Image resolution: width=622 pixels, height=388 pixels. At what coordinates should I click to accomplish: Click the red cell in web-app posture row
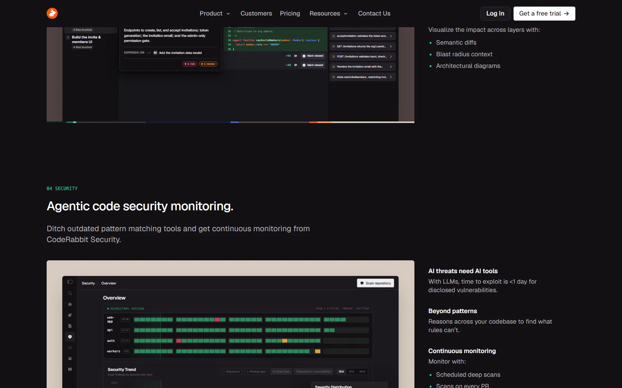click(217, 320)
